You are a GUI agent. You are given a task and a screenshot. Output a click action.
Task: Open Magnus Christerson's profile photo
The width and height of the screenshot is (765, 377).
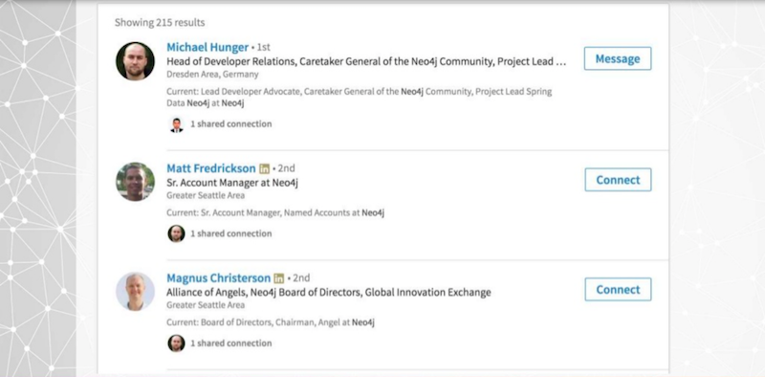pyautogui.click(x=135, y=292)
